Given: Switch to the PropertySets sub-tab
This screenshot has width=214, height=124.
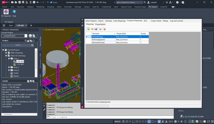Looking at the screenshot, I should [x=100, y=24].
